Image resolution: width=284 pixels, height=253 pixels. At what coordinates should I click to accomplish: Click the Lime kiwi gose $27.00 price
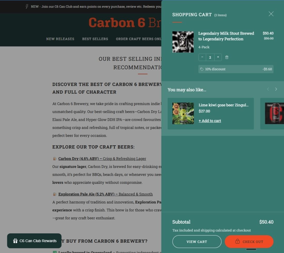pyautogui.click(x=204, y=111)
